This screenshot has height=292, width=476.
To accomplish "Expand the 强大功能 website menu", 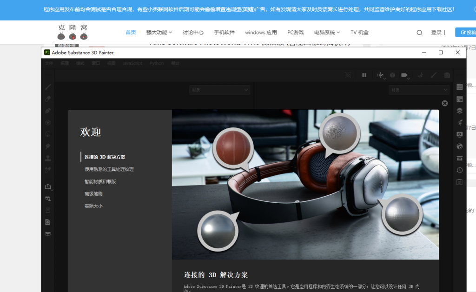I will 159,32.
